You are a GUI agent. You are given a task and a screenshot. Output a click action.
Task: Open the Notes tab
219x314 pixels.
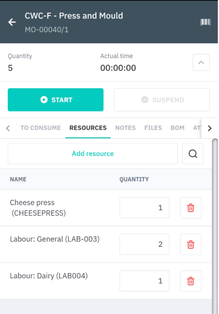125,128
